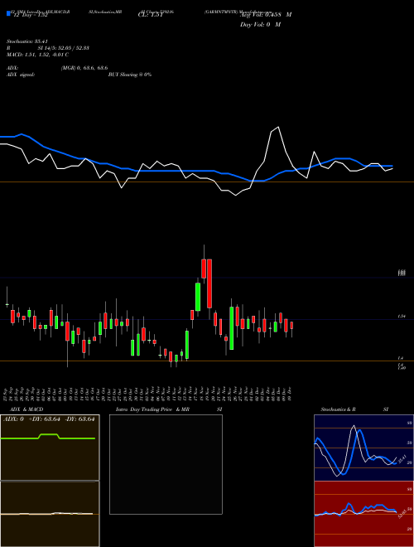Click the 'ADX & MACD' panel title

[x=26, y=409]
